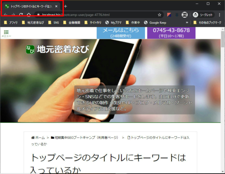Click the scrollbar down arrow
Viewport: 225px width, 174px height.
coord(223,172)
